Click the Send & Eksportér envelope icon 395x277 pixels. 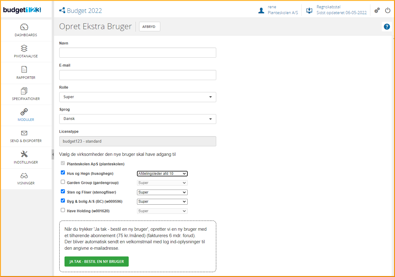(24, 133)
